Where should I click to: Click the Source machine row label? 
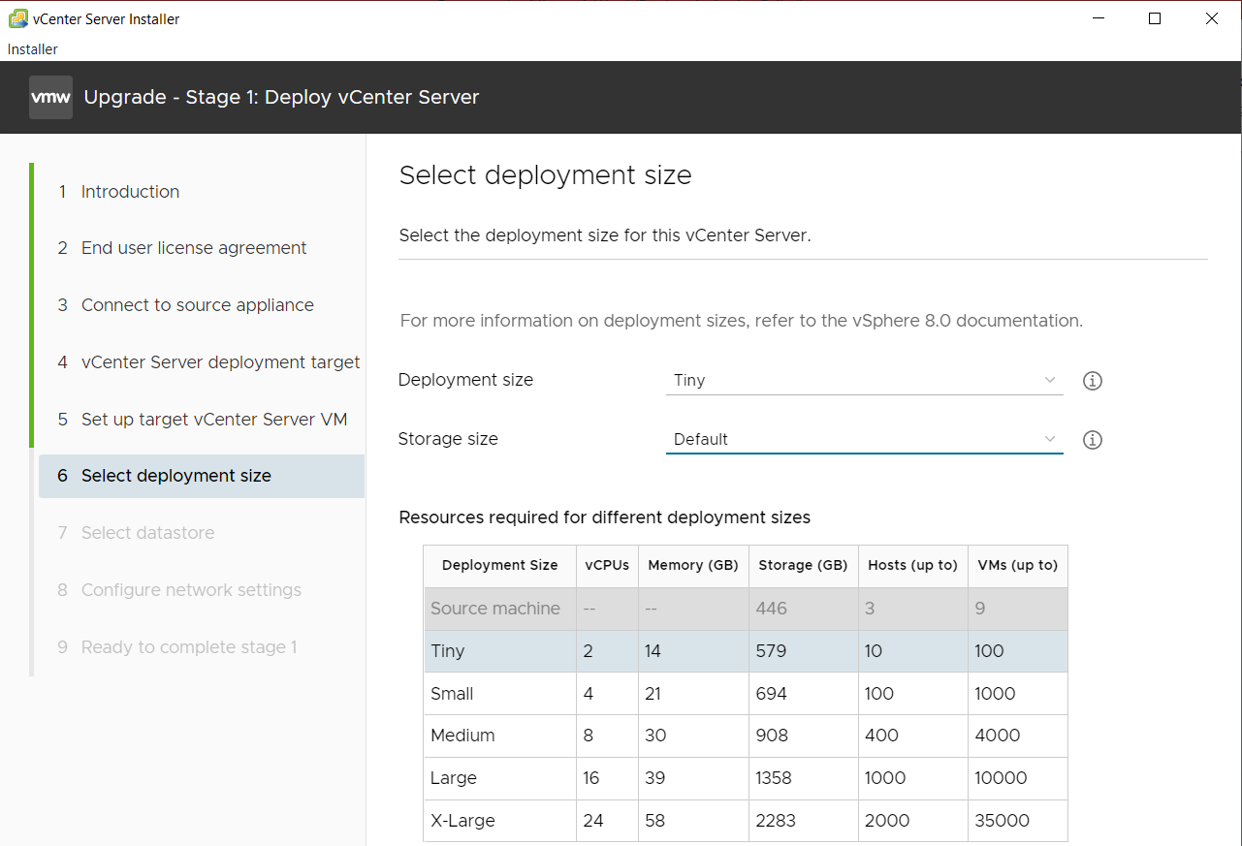(x=495, y=609)
